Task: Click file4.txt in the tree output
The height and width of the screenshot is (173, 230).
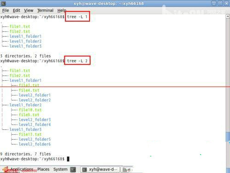Action: coord(29,90)
